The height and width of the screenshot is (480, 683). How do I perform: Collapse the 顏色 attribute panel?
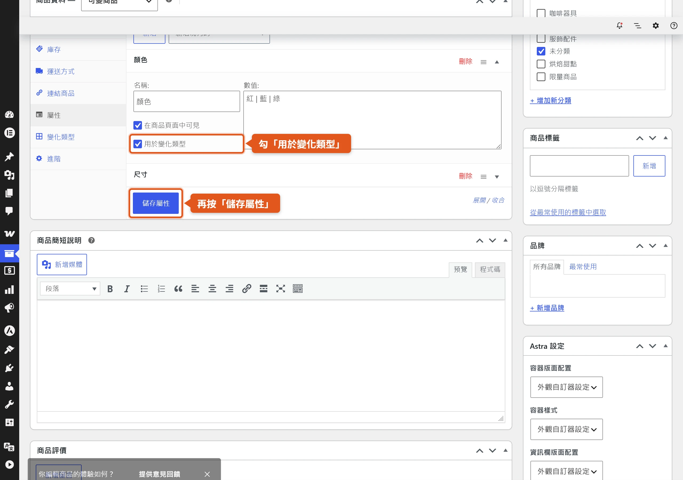[x=497, y=62]
